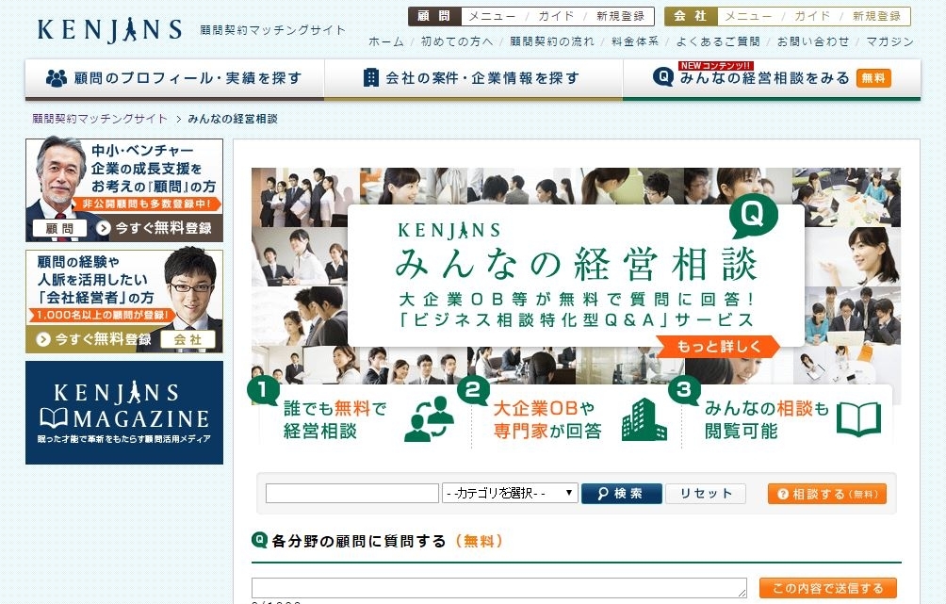The width and height of the screenshot is (946, 604).
Task: Click the みんなの経営相談 breadcrumb text
Action: tap(233, 119)
